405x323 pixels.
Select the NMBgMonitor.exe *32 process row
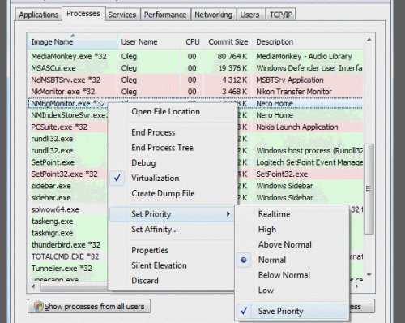click(195, 103)
